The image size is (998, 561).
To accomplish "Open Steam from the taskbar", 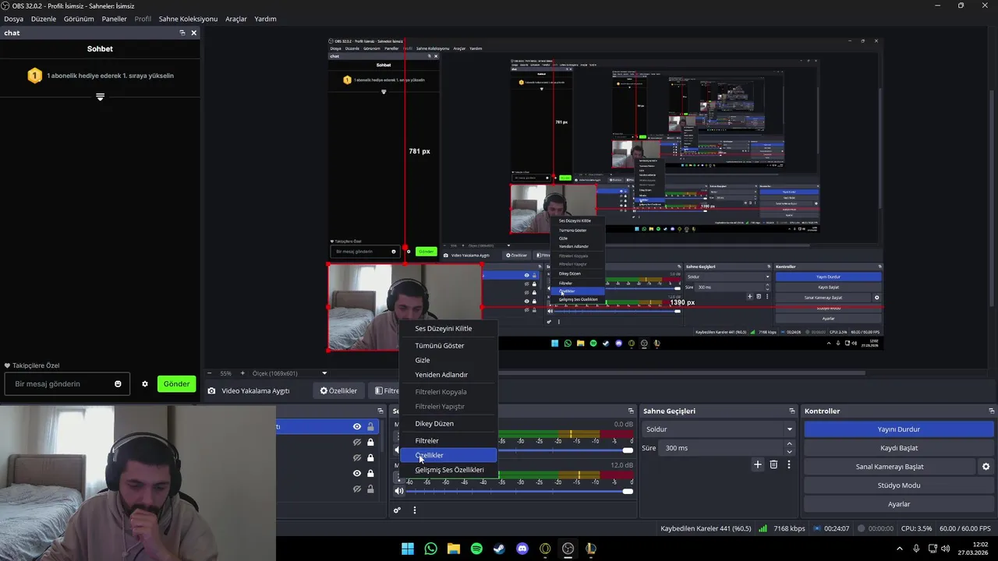I will (500, 549).
